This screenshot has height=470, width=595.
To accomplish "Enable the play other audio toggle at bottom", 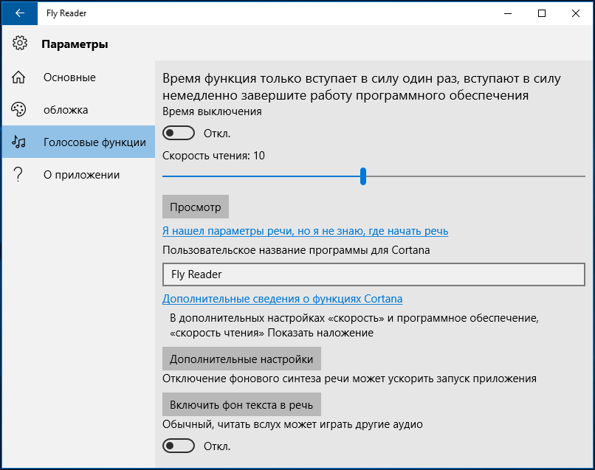I will click(179, 446).
